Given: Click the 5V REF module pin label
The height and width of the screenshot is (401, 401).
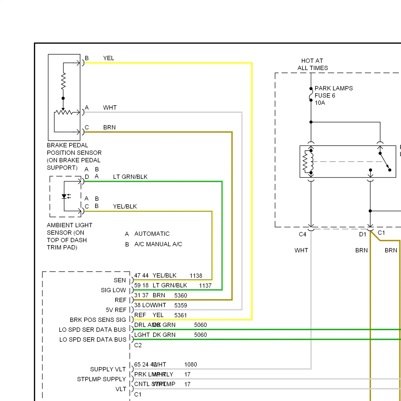Looking at the screenshot, I should 116,310.
